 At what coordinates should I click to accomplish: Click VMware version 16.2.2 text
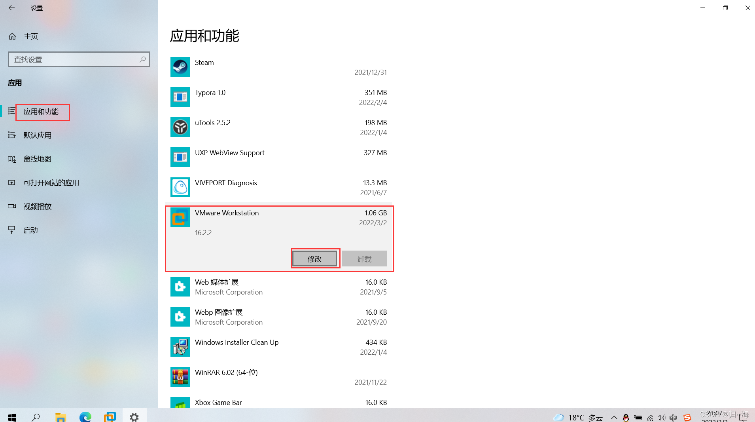[203, 233]
